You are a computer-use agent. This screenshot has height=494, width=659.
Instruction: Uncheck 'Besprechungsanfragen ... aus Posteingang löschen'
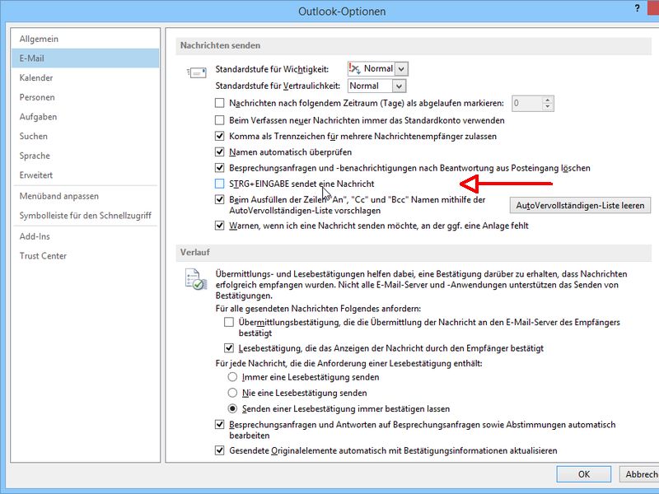click(x=219, y=168)
